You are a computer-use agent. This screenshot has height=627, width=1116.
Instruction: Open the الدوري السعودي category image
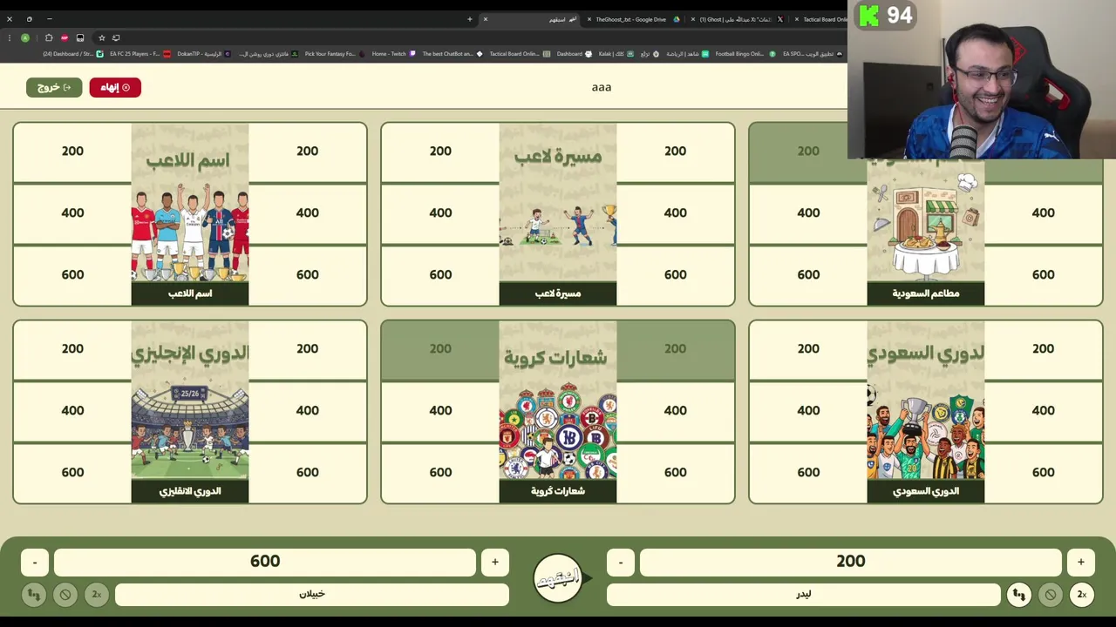pyautogui.click(x=926, y=412)
